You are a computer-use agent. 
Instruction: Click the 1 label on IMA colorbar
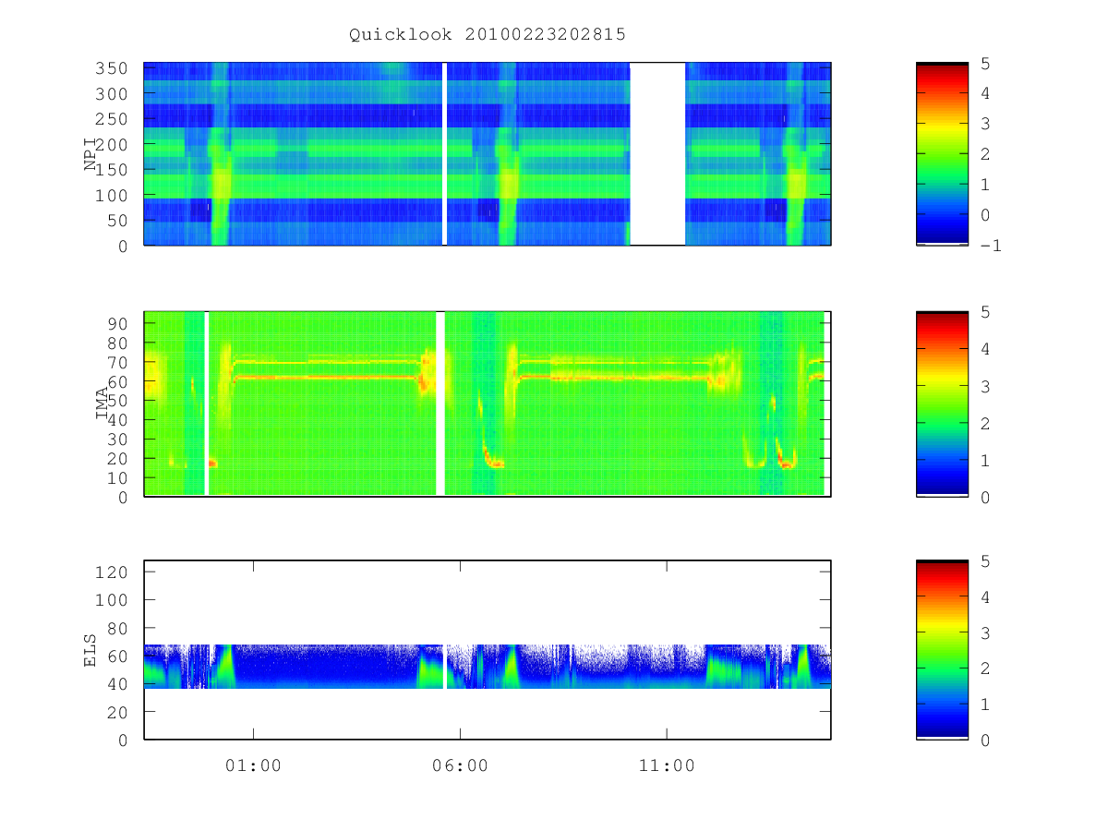[985, 460]
